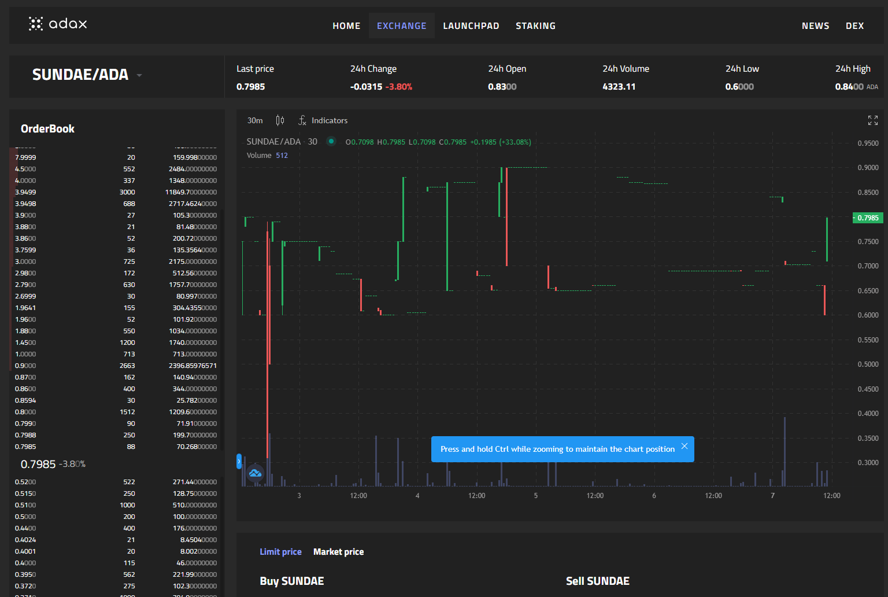Select bid order at price 0.3950
The height and width of the screenshot is (597, 888).
click(116, 574)
